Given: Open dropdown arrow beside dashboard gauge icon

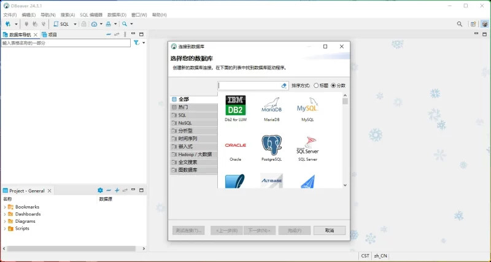Looking at the screenshot, I should pos(101,24).
